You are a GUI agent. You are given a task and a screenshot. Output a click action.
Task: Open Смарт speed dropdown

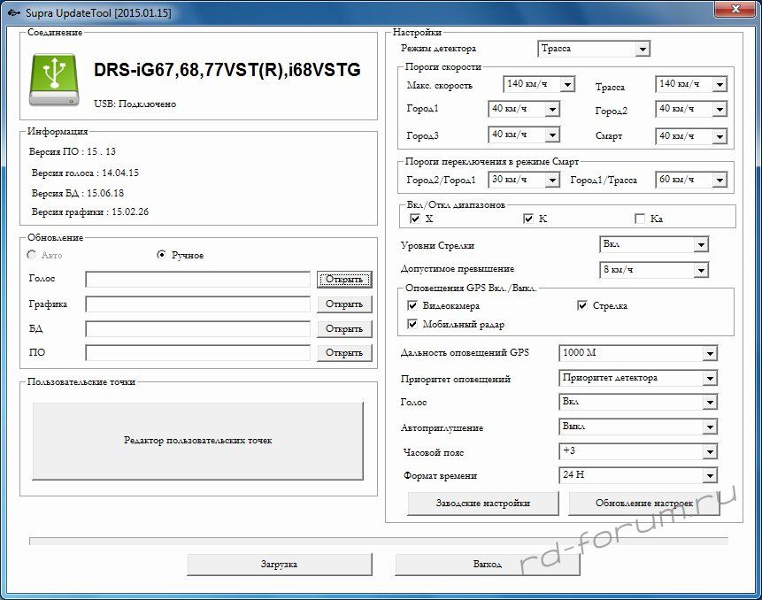click(691, 136)
